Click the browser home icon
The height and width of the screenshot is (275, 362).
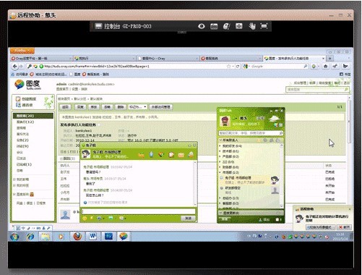(x=325, y=66)
